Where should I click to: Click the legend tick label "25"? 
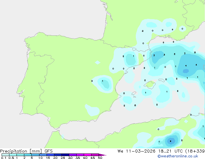(63, 158)
